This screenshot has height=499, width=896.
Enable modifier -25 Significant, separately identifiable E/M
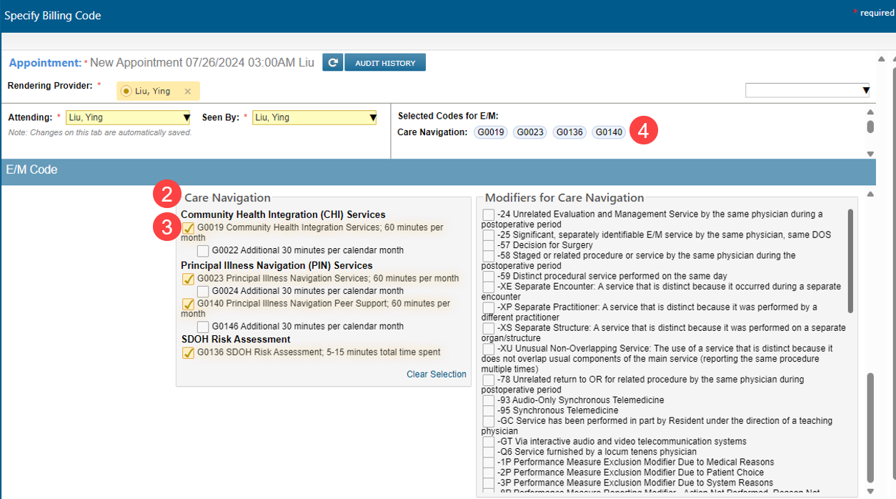[489, 235]
